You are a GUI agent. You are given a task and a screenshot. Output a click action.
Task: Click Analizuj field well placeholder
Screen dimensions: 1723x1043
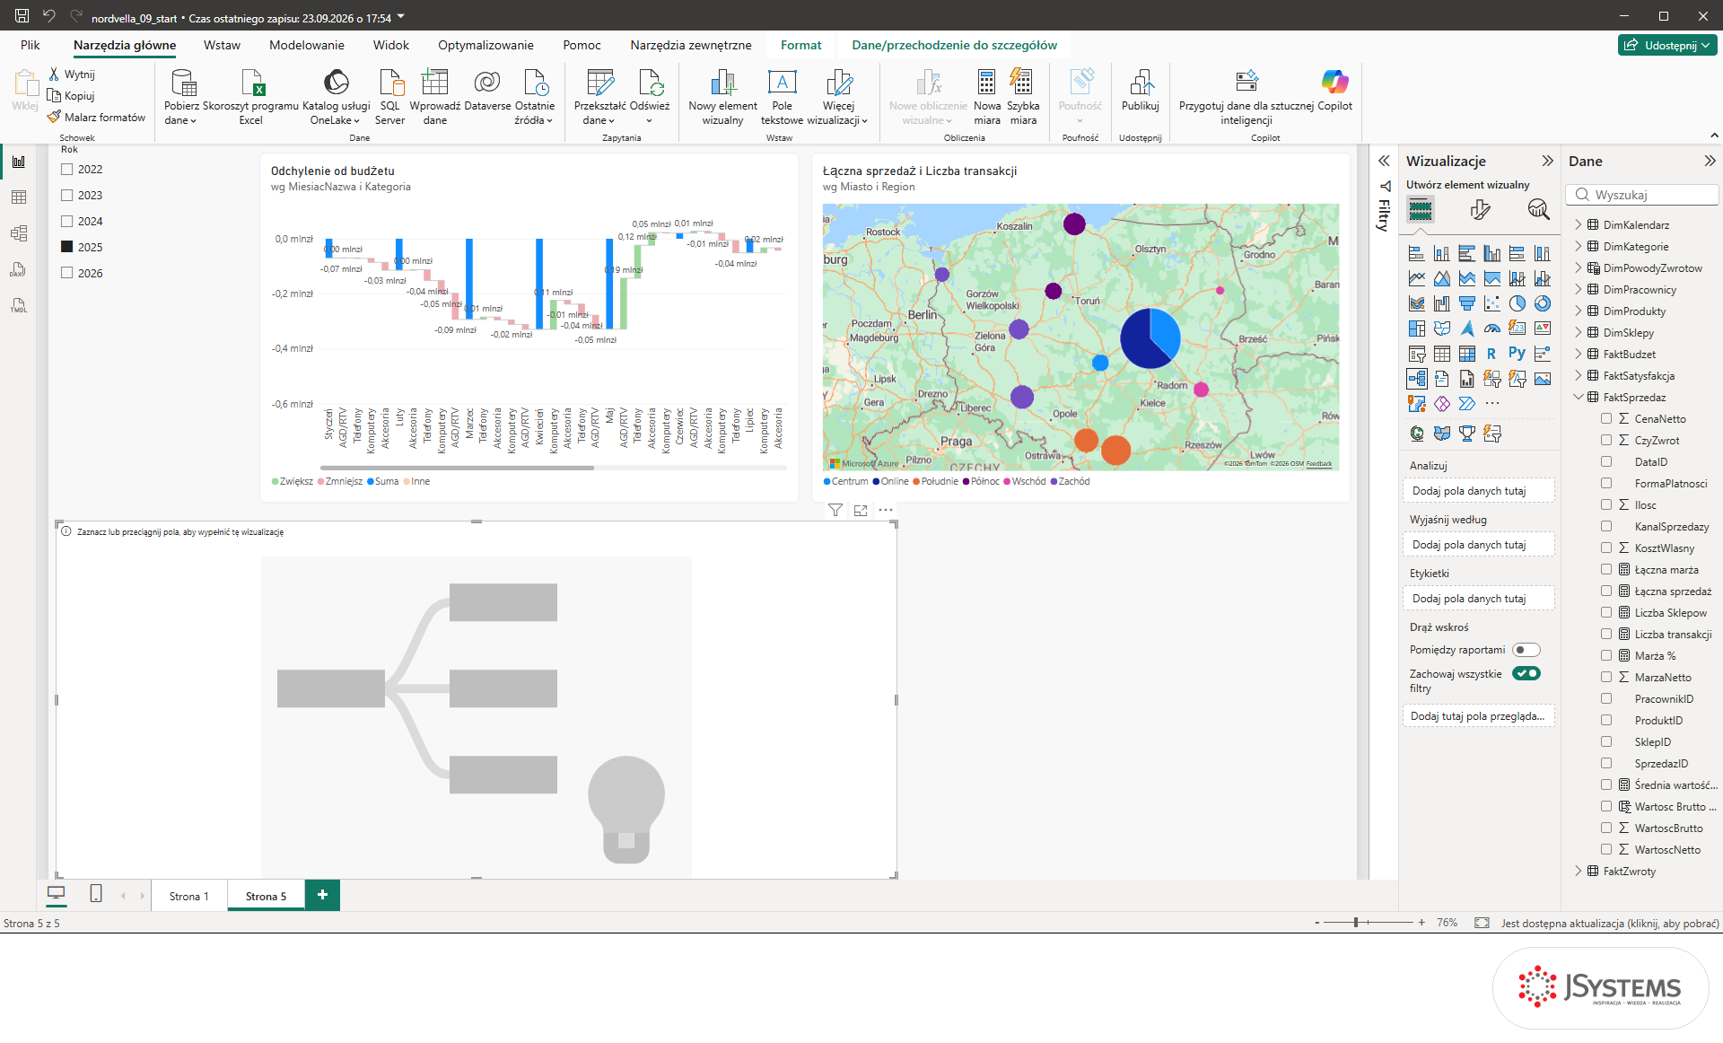point(1478,491)
